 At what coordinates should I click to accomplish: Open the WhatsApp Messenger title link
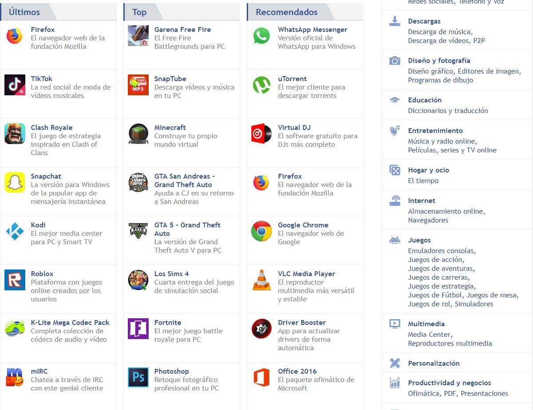(312, 30)
